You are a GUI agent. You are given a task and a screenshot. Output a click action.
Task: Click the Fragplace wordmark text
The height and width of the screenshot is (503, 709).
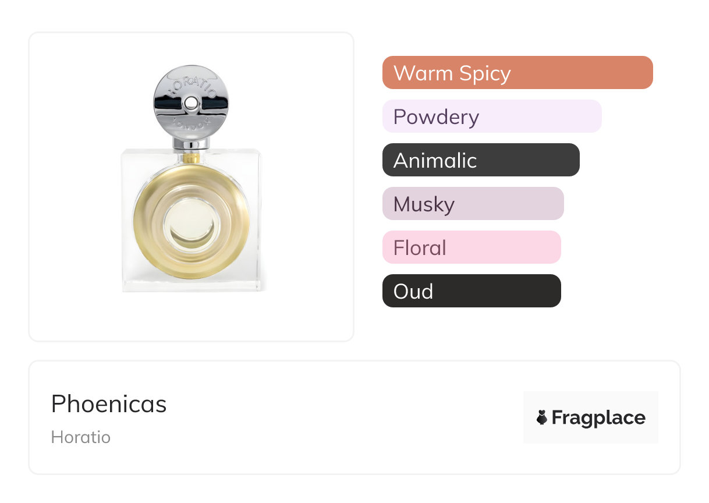point(598,417)
